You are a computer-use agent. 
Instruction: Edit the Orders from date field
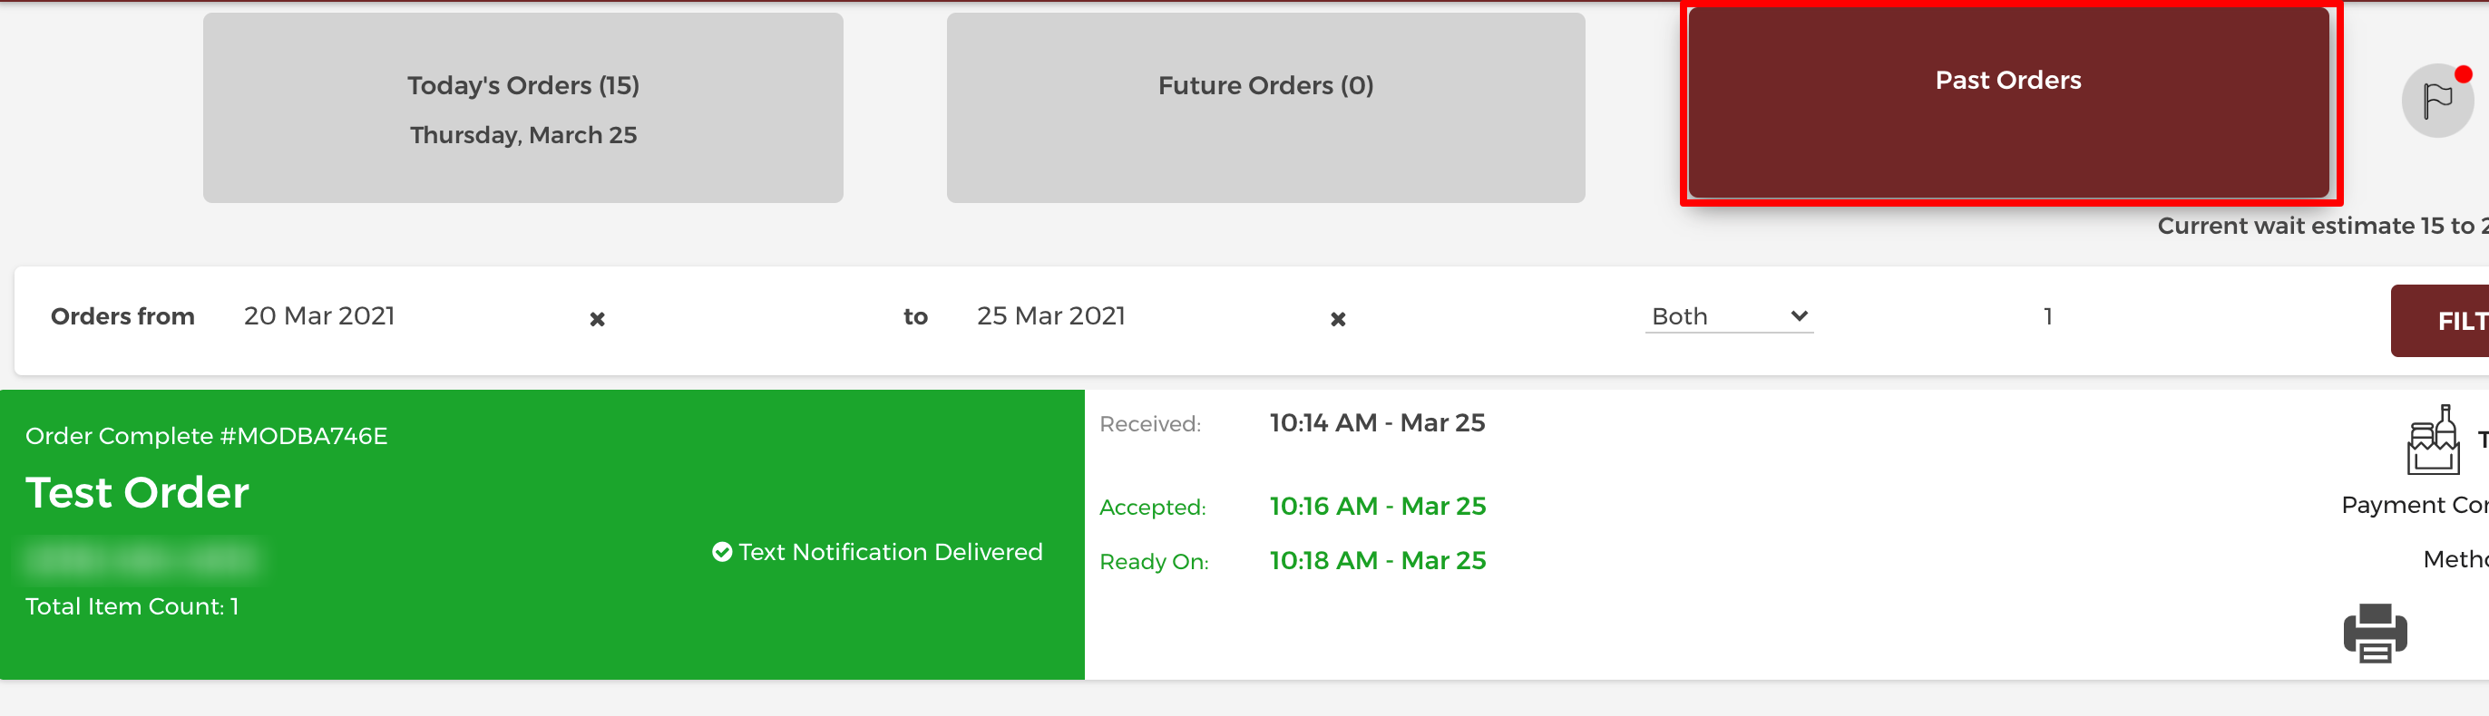[x=405, y=316]
